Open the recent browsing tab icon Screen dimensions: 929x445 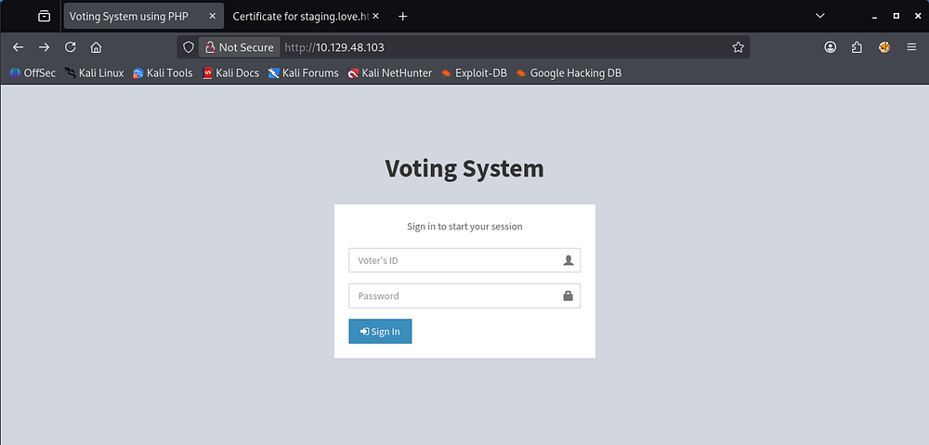(44, 16)
